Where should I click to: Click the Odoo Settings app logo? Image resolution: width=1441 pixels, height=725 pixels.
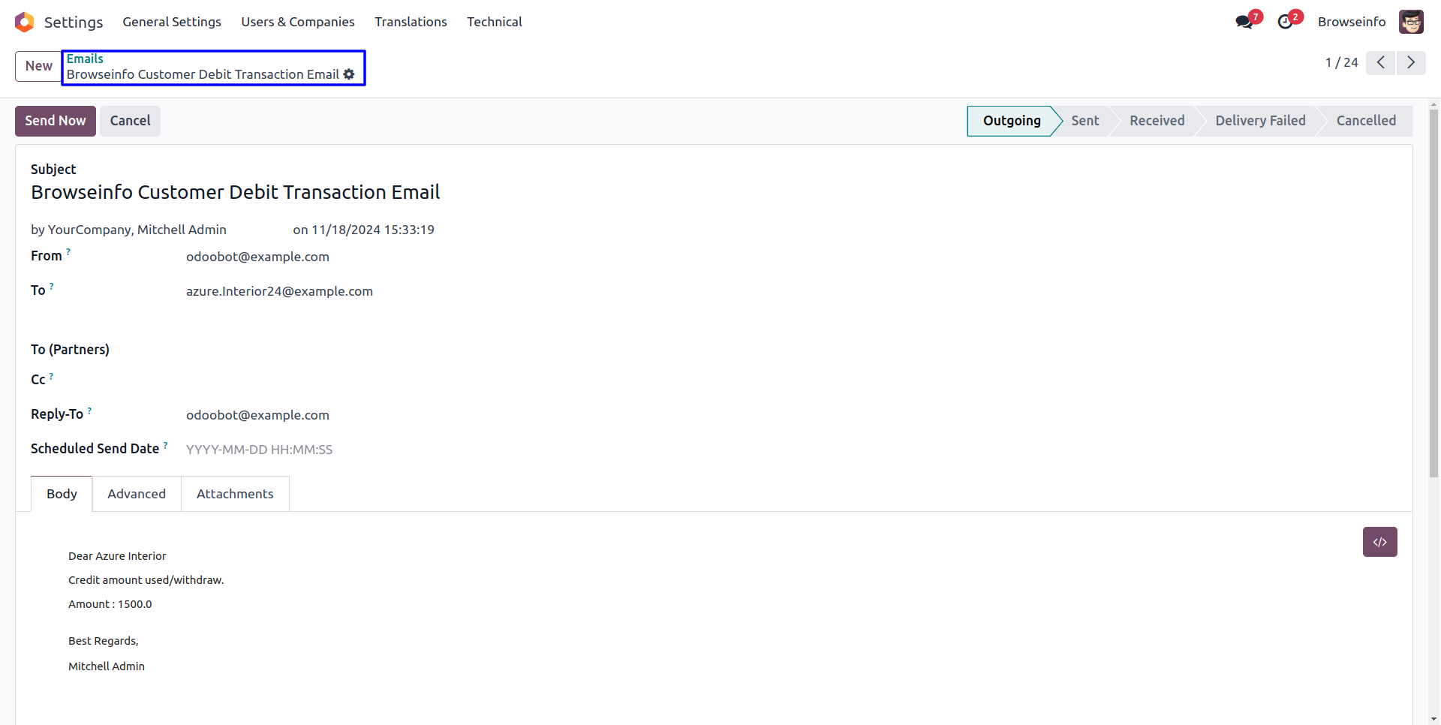tap(25, 22)
